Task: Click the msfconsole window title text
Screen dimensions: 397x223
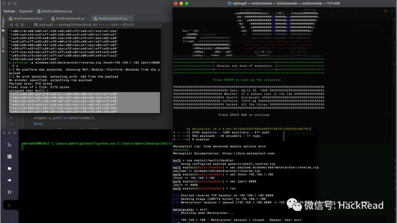Action: (x=286, y=3)
